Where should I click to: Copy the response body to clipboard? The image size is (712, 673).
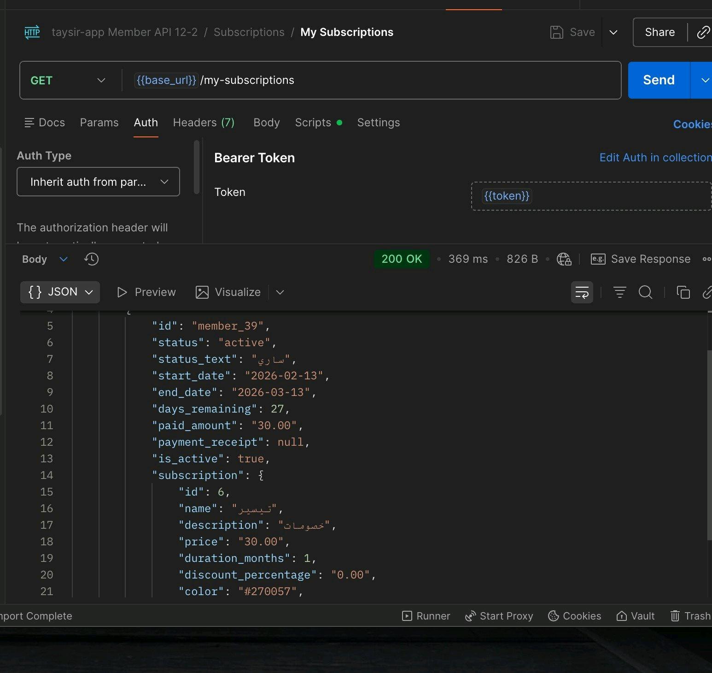click(x=683, y=292)
